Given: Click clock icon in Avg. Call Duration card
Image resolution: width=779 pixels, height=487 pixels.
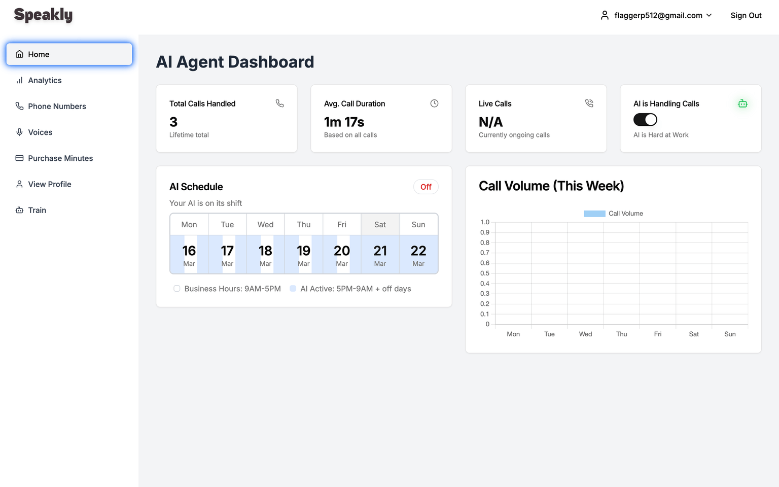Looking at the screenshot, I should coord(434,103).
